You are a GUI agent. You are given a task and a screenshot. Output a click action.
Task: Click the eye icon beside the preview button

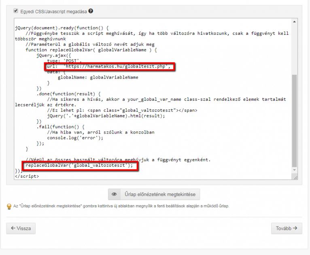114,194
